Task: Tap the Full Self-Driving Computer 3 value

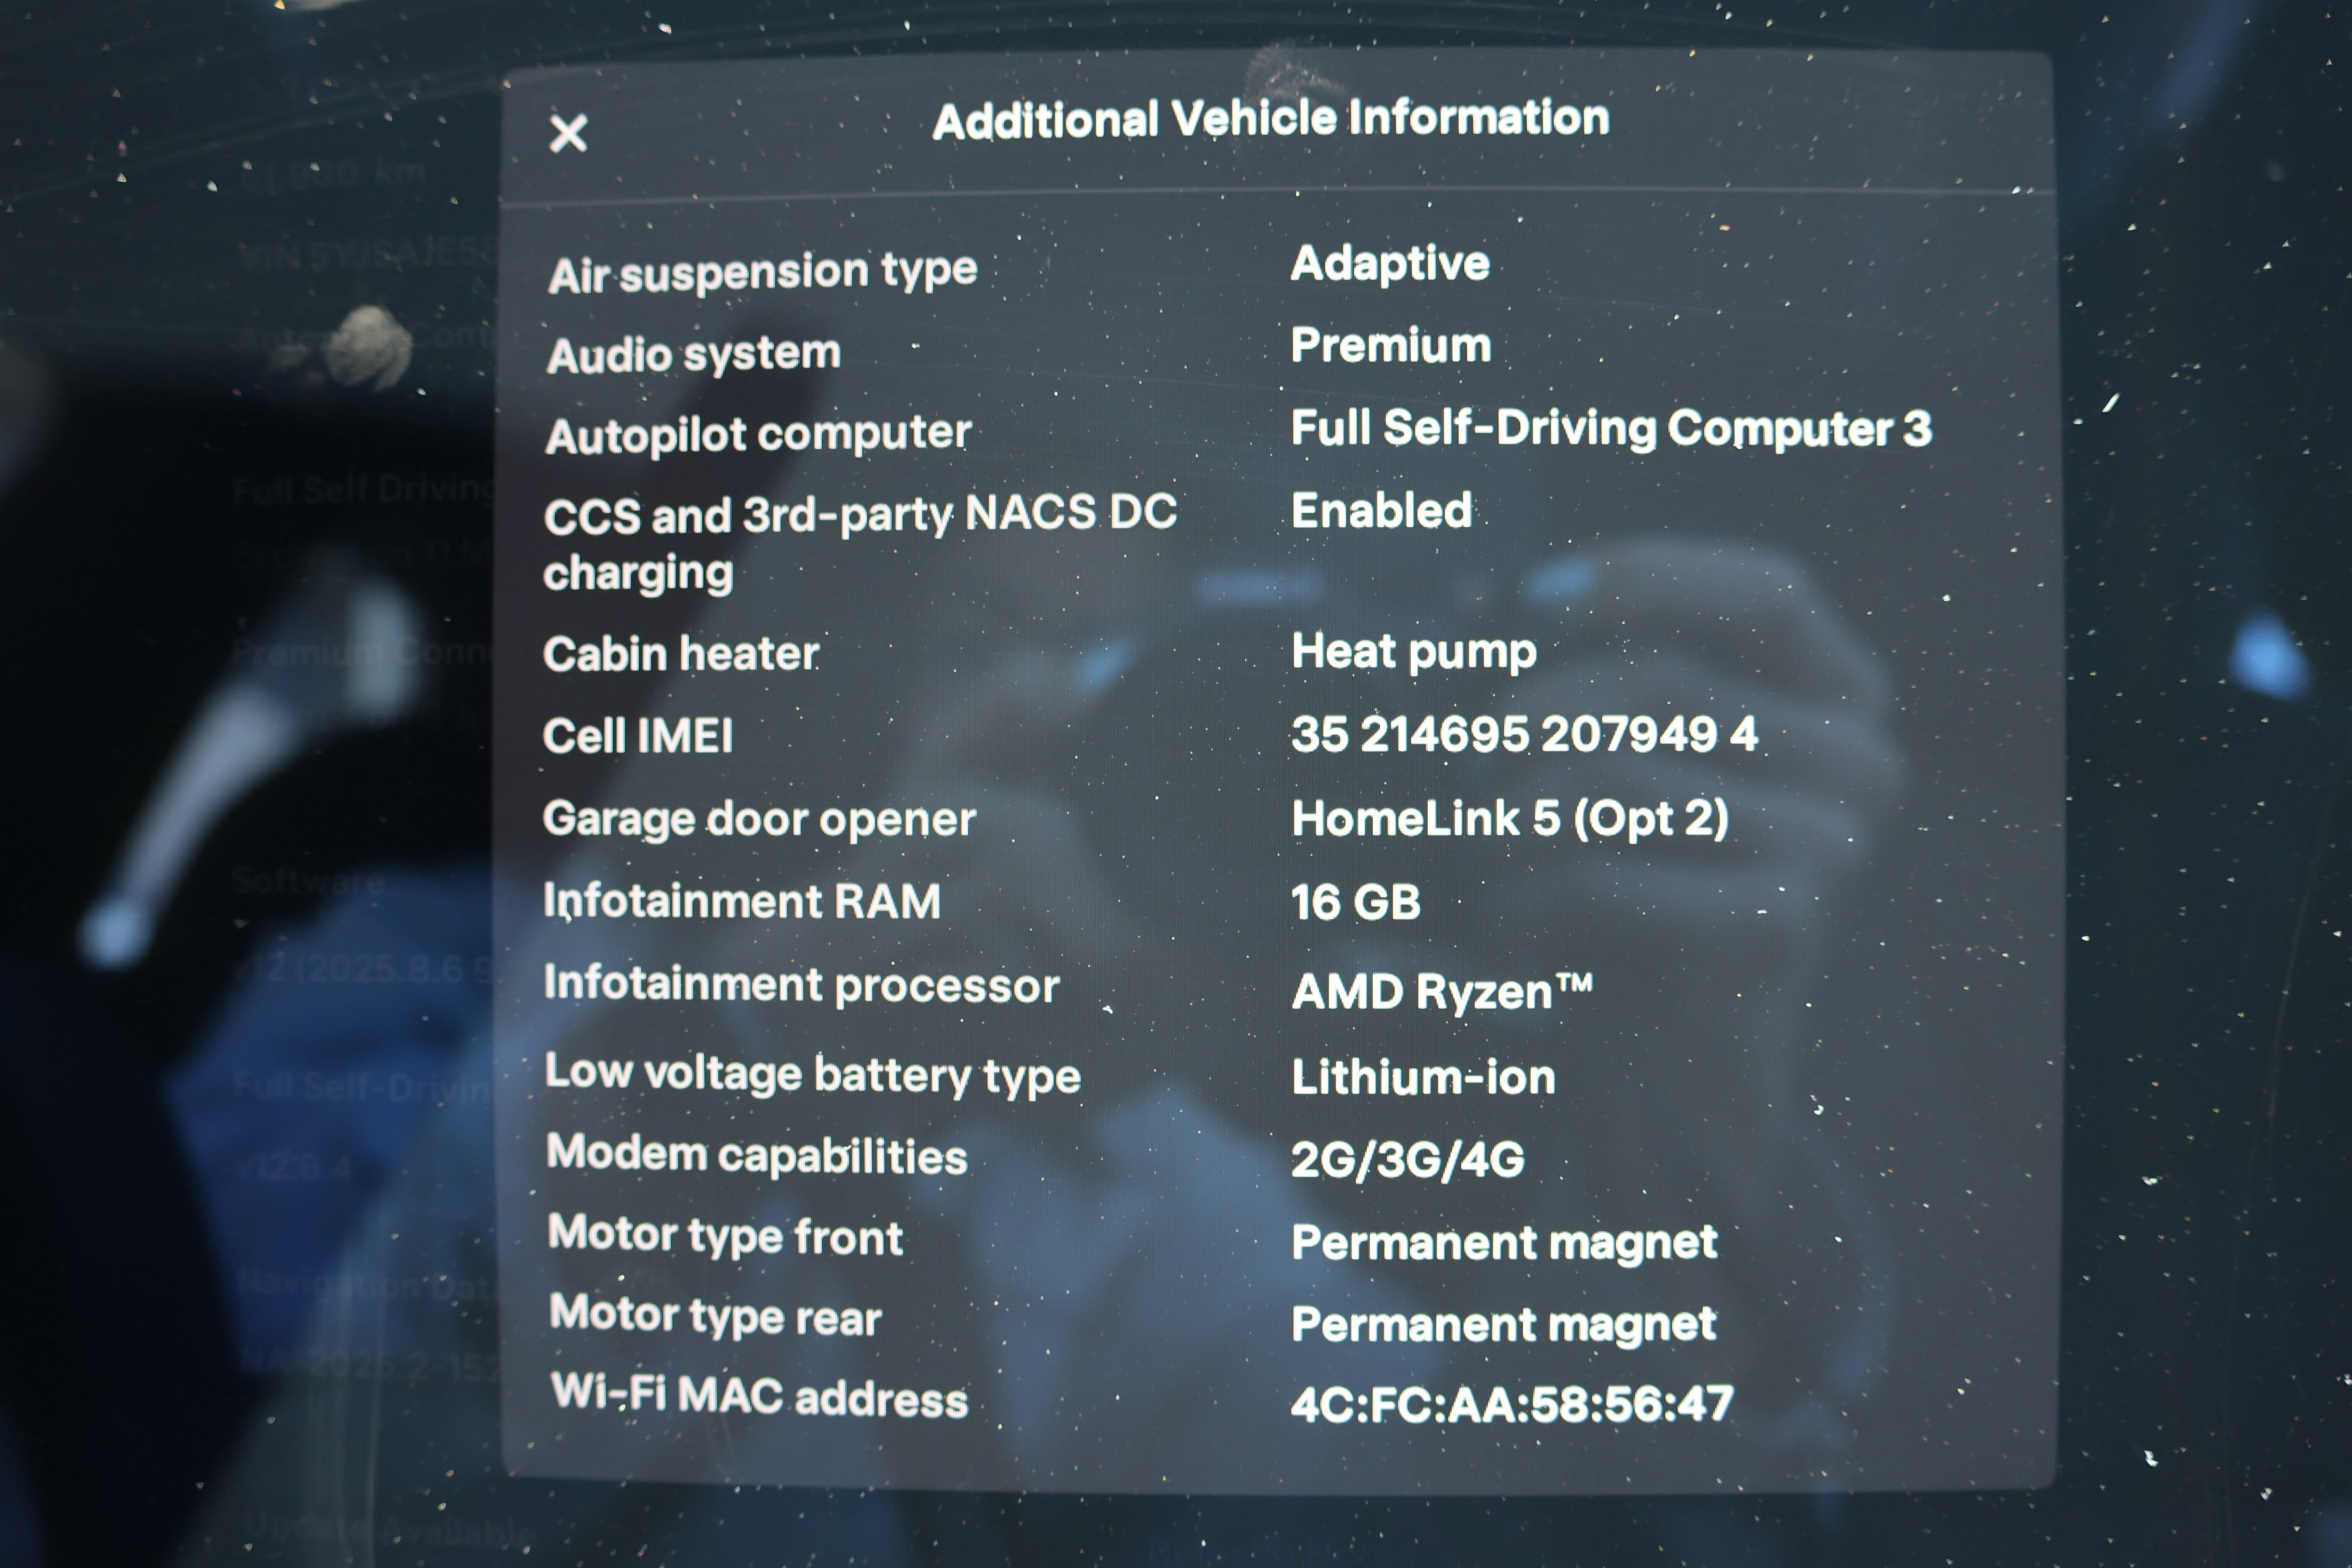Action: coord(1610,428)
